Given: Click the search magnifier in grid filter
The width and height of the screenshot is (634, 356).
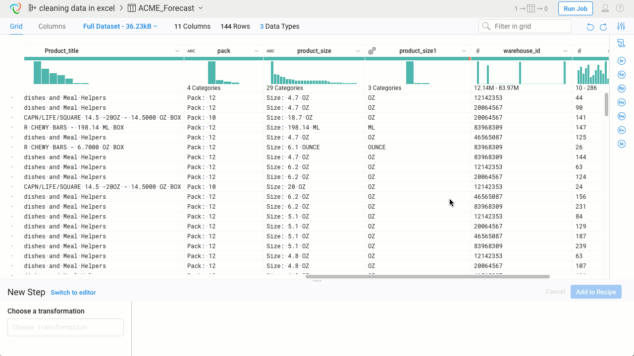Looking at the screenshot, I should [x=486, y=26].
